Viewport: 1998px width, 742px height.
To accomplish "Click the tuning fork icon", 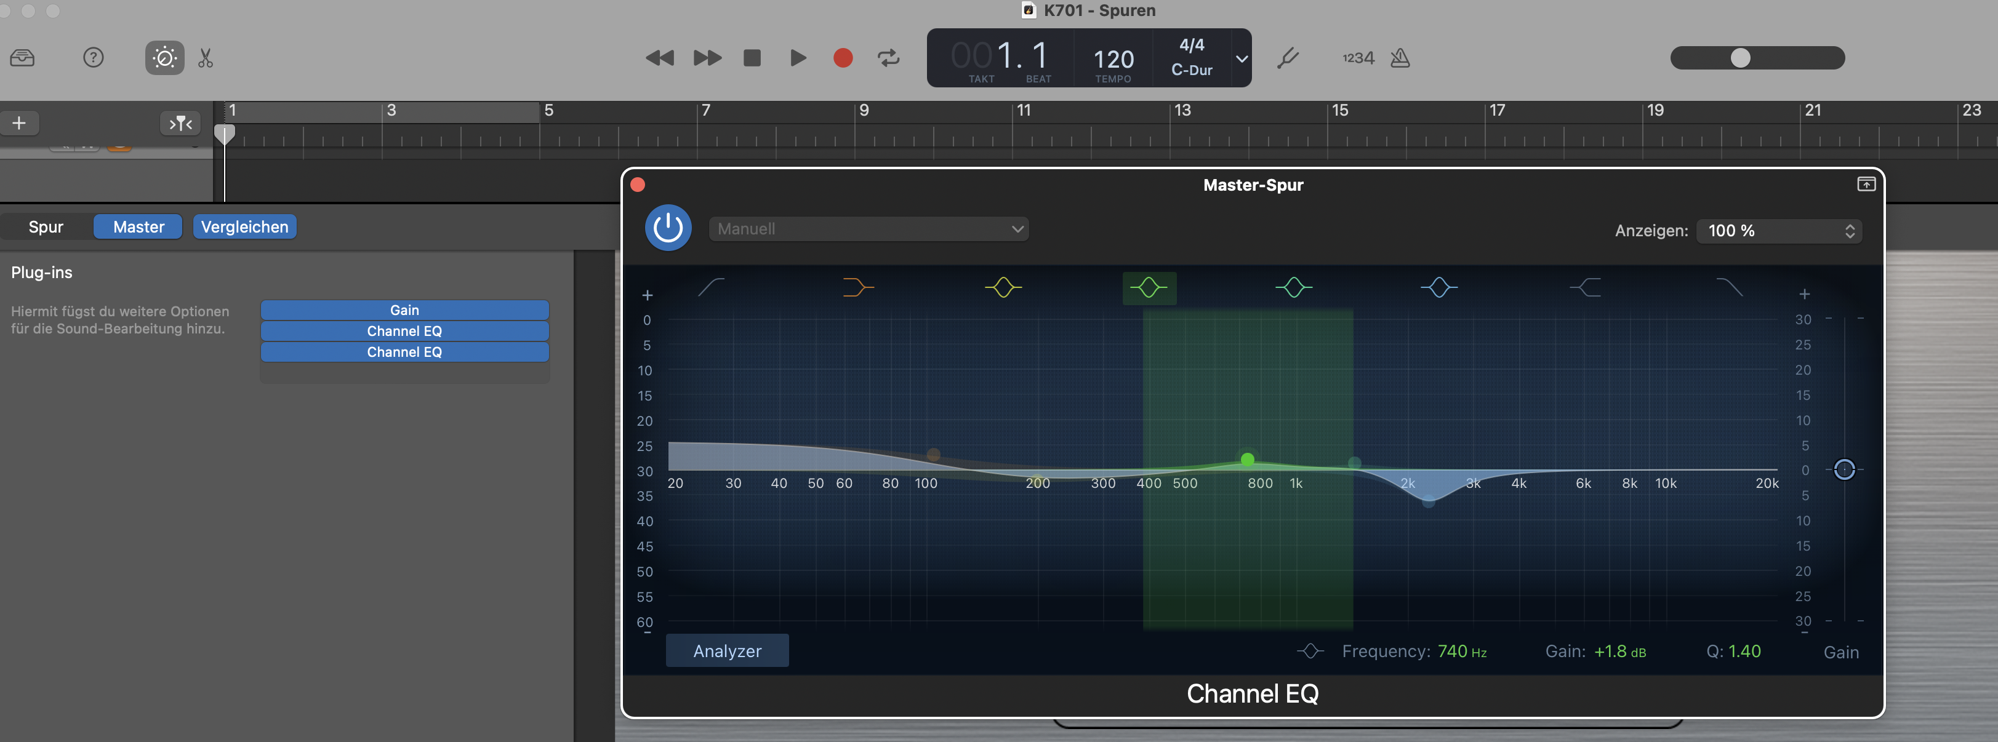I will coord(1288,57).
